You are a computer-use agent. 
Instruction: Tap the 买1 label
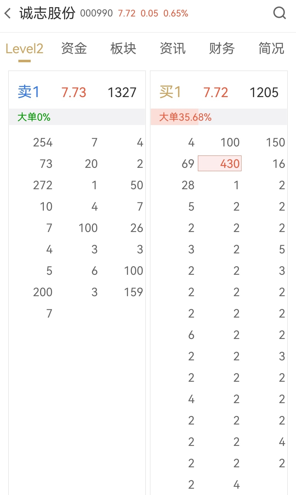tap(170, 92)
